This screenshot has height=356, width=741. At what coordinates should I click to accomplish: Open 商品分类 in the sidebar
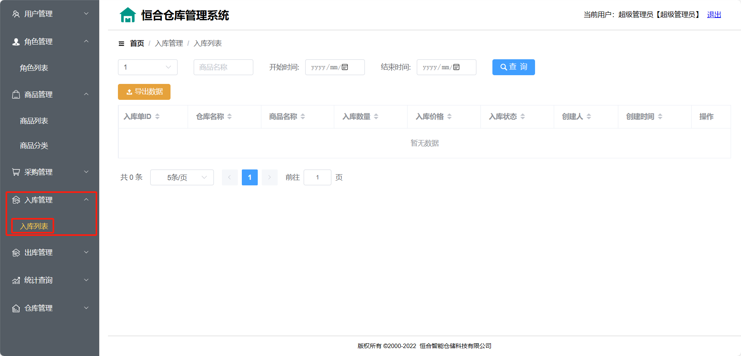coord(34,146)
